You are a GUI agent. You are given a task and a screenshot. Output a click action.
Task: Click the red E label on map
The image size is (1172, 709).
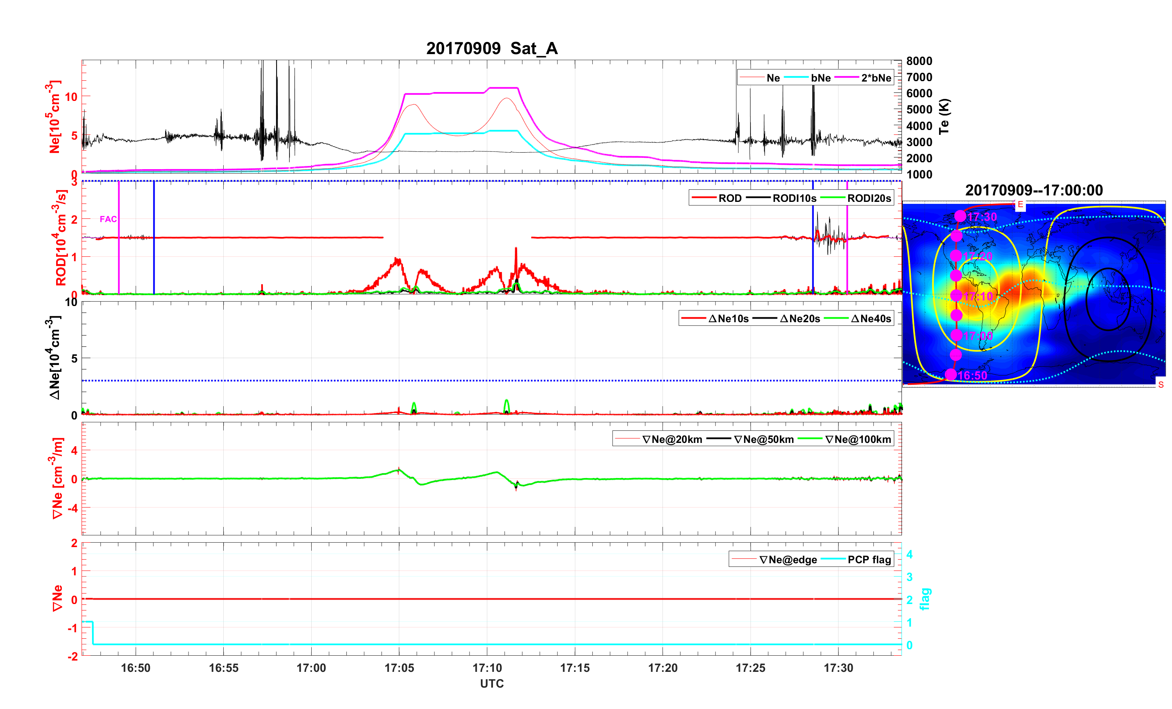click(1020, 205)
